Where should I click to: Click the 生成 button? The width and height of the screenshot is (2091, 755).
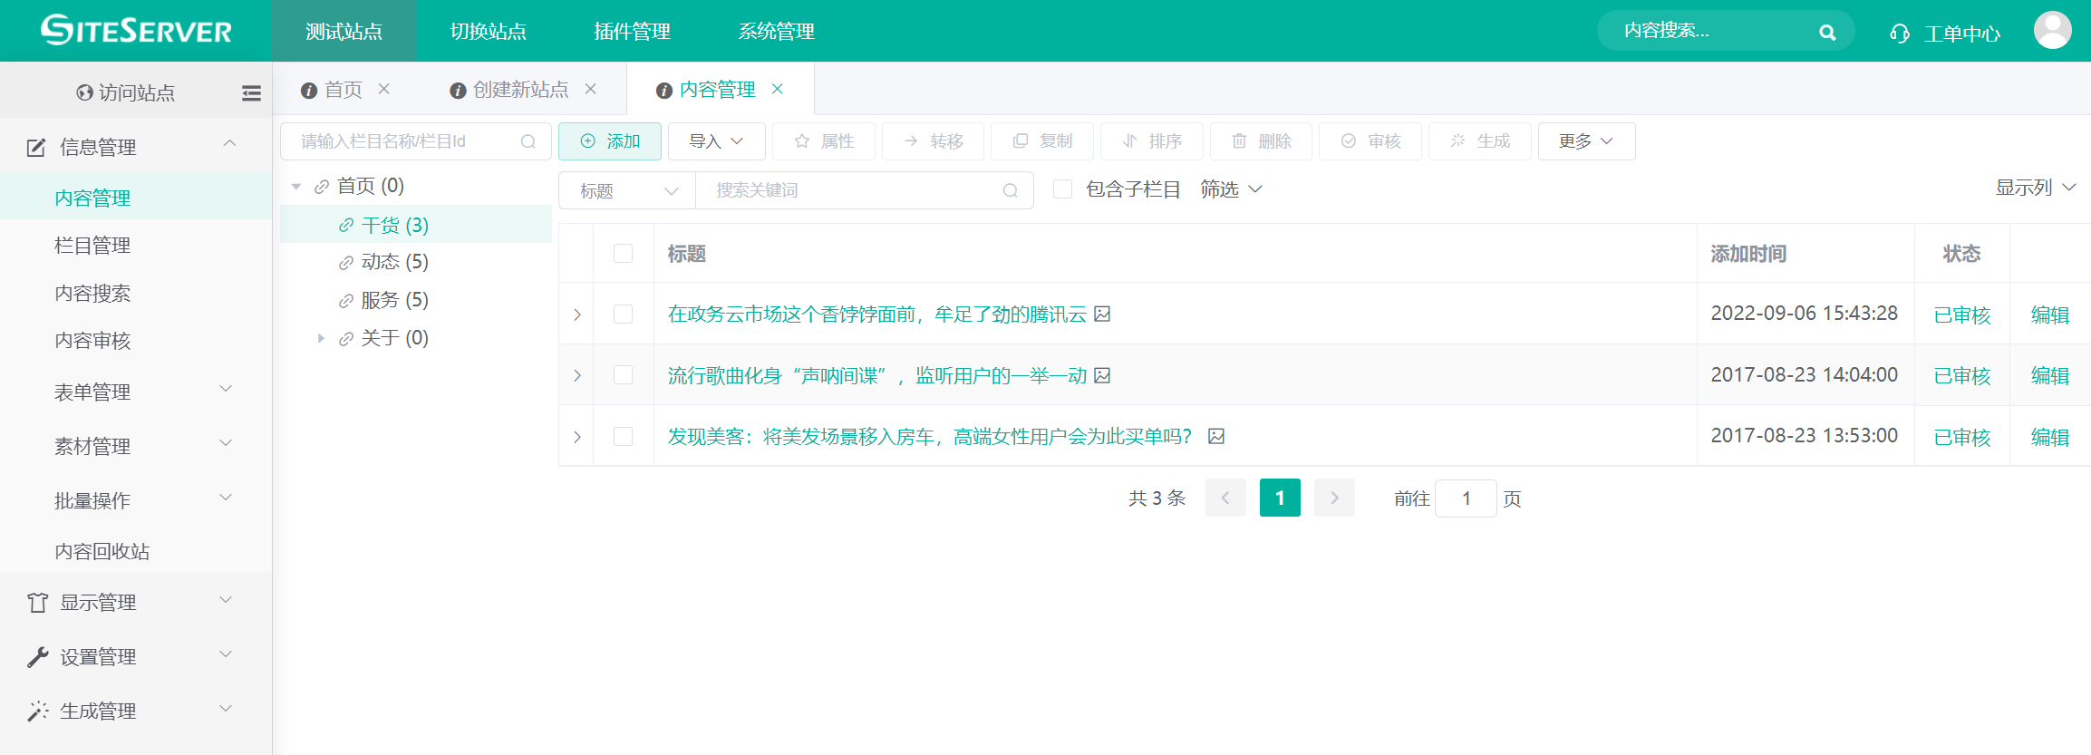coord(1480,141)
